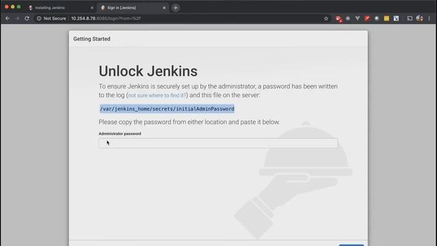Click the initialAdminPassword file path text
The height and width of the screenshot is (246, 437).
tap(167, 109)
